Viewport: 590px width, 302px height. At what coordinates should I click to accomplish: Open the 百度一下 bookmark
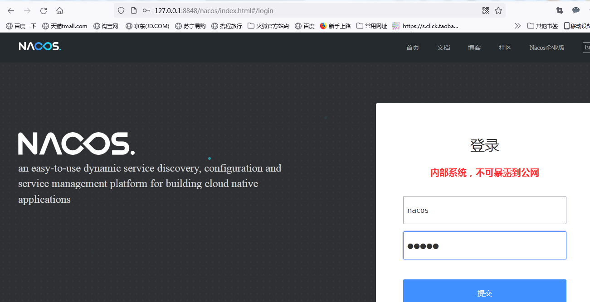(x=21, y=26)
